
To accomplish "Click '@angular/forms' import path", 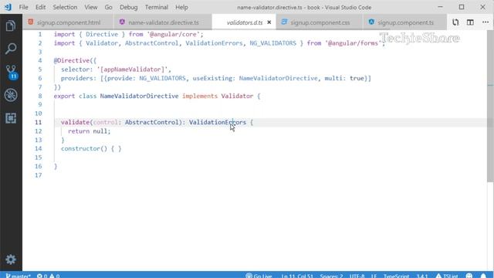I will (353, 43).
